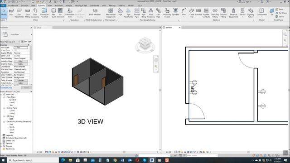Screen dimensions: 290x163
Task: Open the Architecture ribbon tab
Action: tap(13, 6)
